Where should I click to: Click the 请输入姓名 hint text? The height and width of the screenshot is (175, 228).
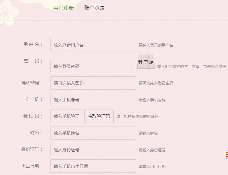coord(148,133)
